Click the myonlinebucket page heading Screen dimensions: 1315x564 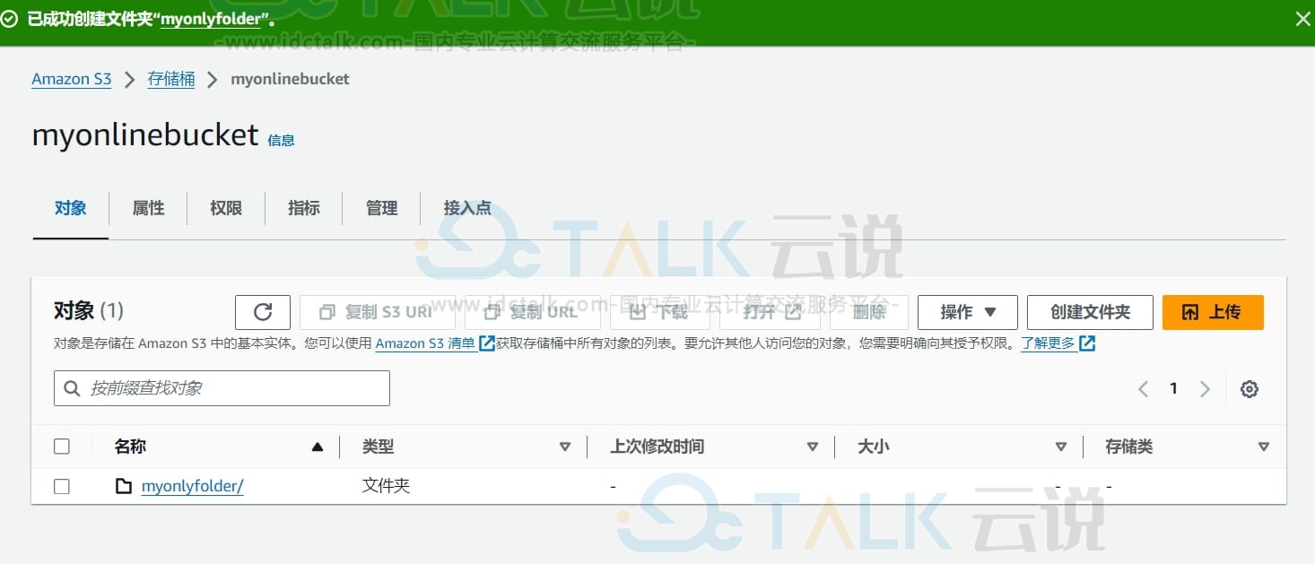(x=145, y=135)
